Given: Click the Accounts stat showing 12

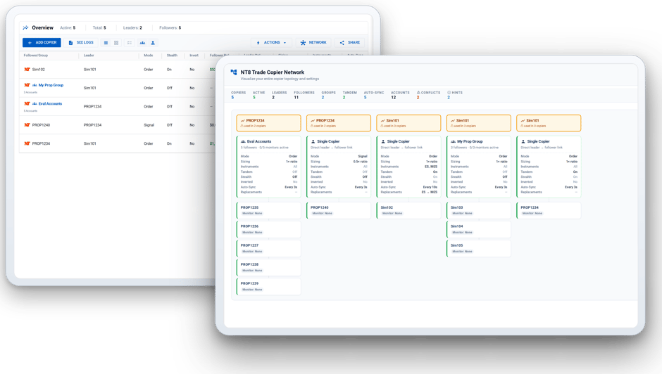Looking at the screenshot, I should 400,95.
